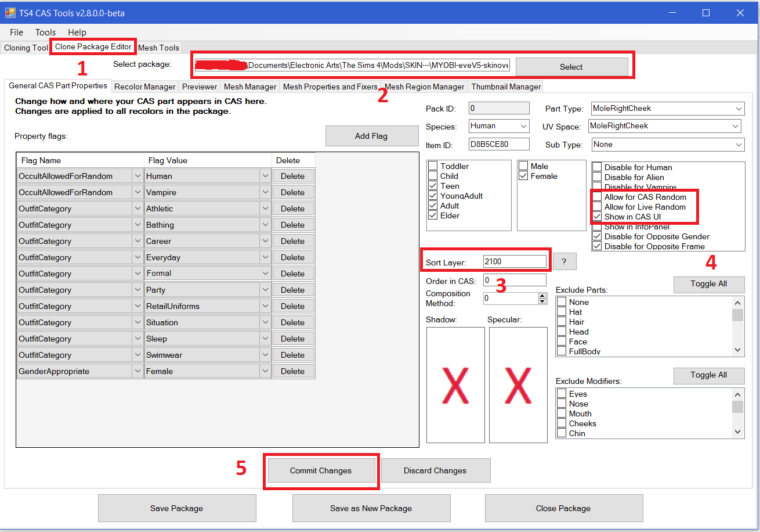Viewport: 760px width, 532px height.
Task: Check the Male gender checkbox
Action: [523, 166]
